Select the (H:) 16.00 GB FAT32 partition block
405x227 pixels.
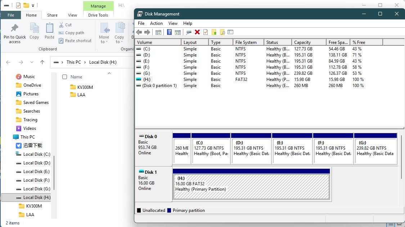point(251,186)
